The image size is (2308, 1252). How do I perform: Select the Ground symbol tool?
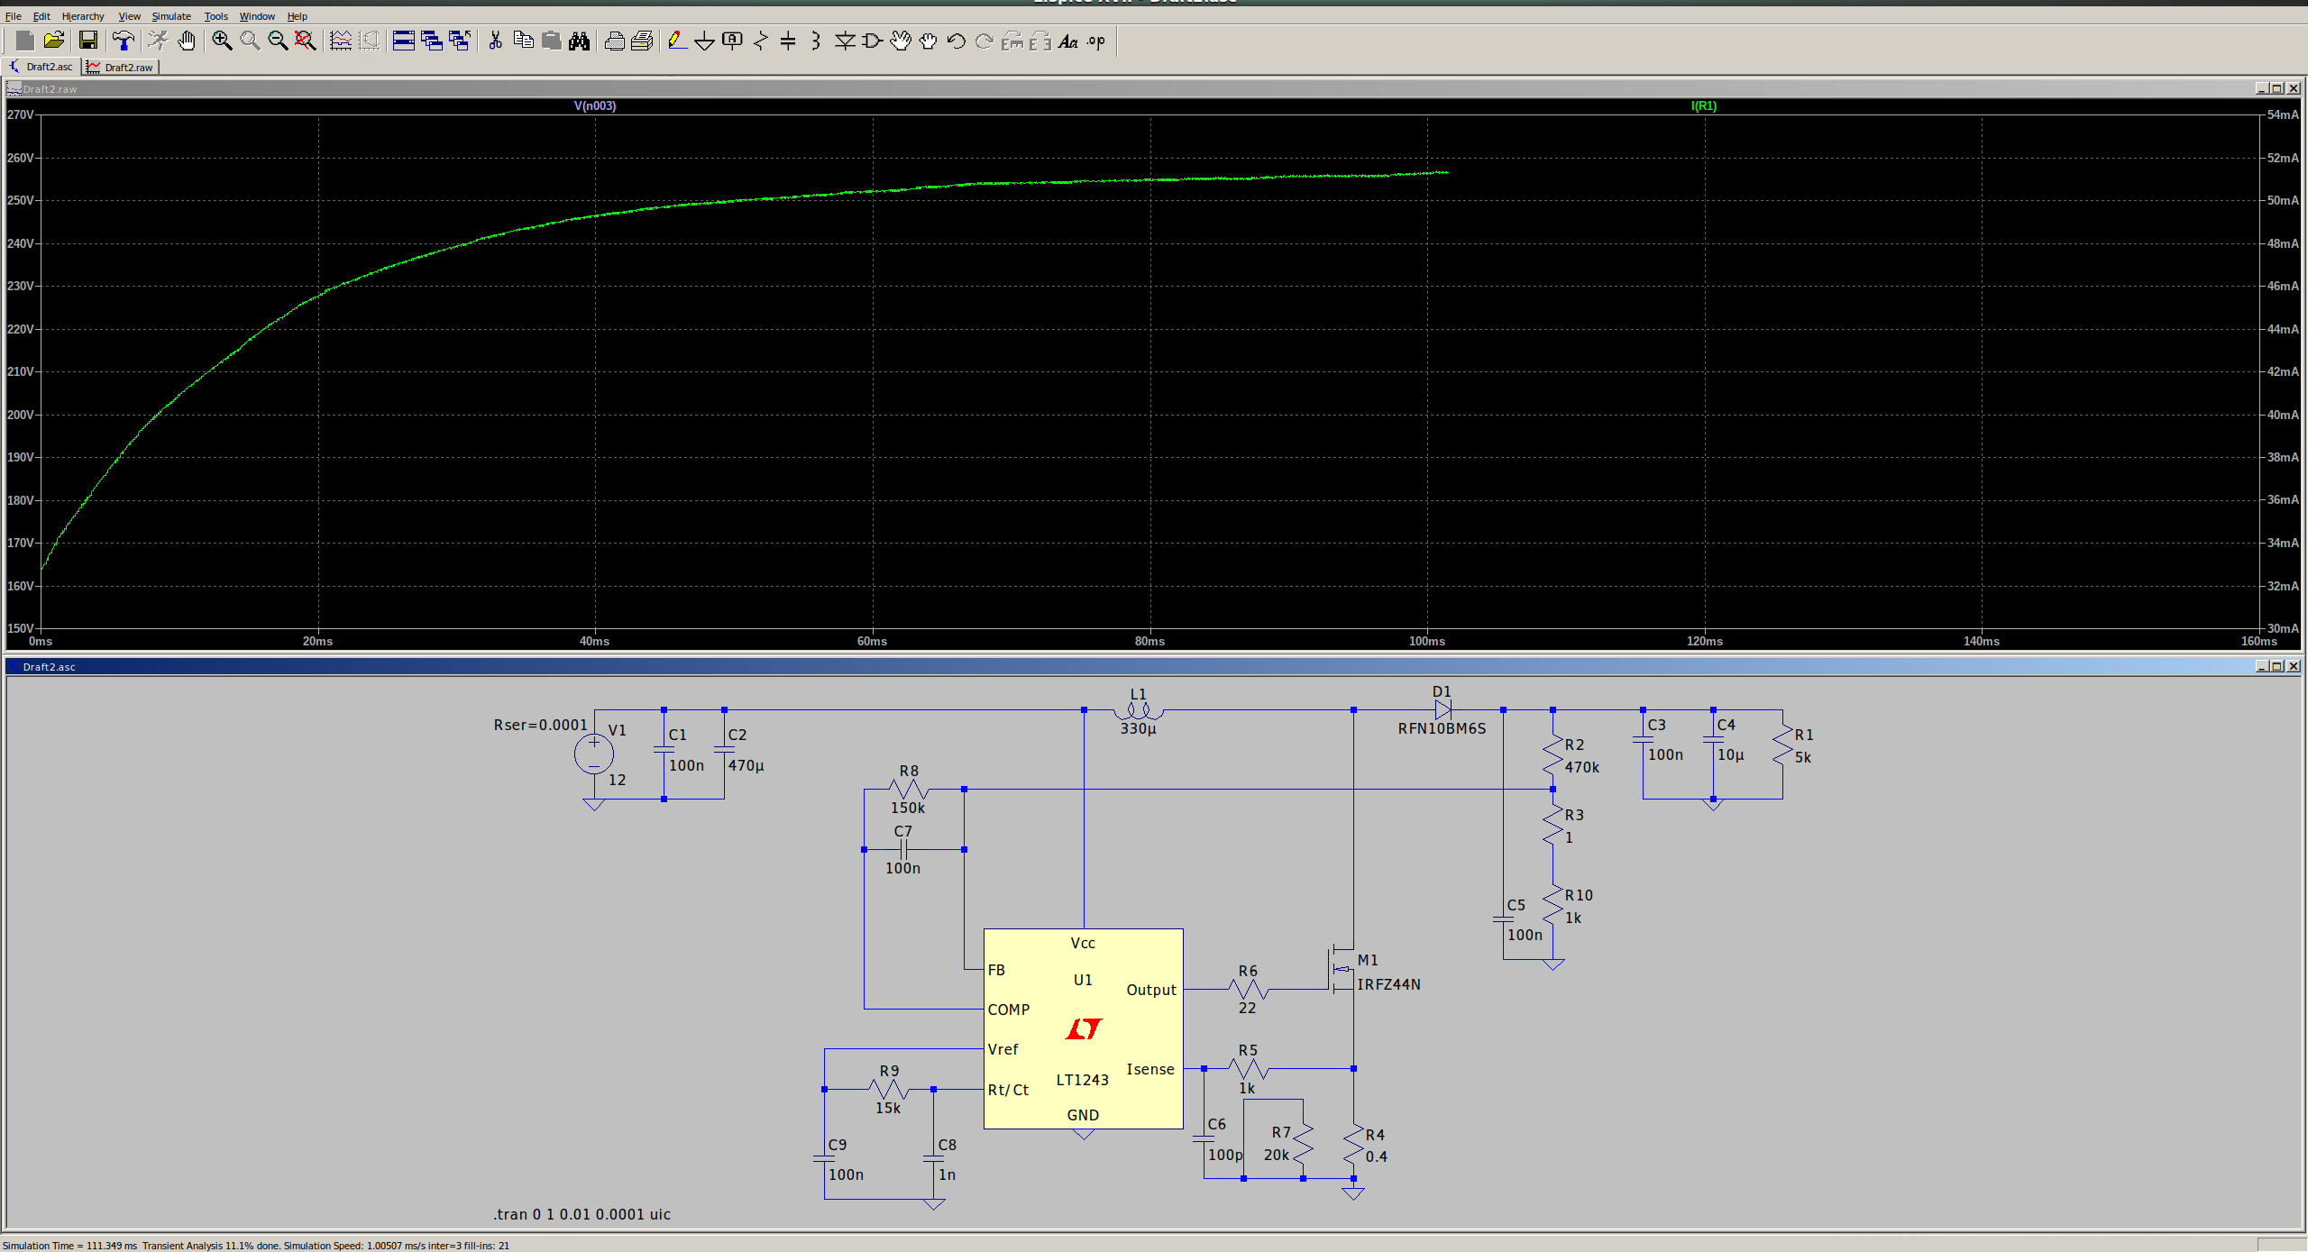(704, 41)
